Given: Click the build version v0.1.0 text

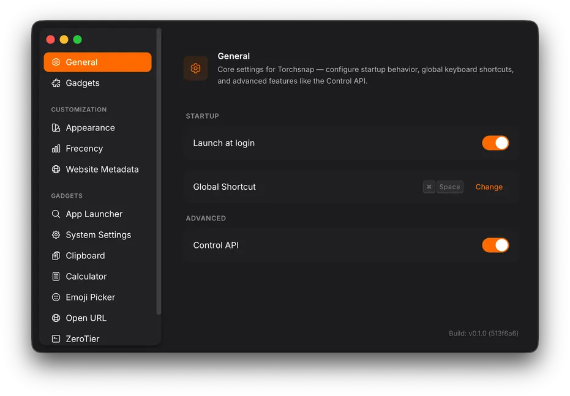Looking at the screenshot, I should point(484,333).
